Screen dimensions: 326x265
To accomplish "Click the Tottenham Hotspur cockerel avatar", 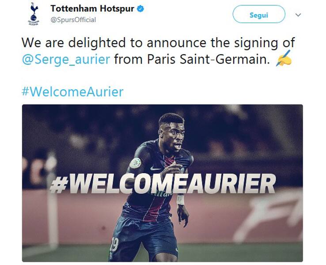I will tap(34, 14).
